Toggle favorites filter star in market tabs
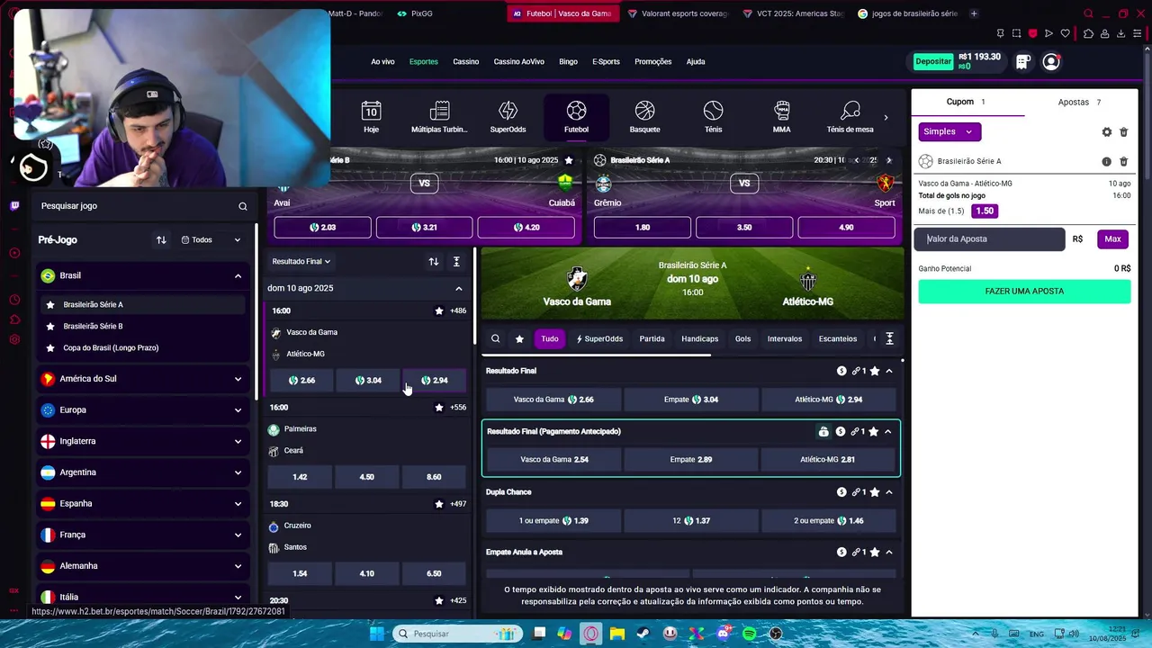The height and width of the screenshot is (648, 1152). tap(519, 338)
